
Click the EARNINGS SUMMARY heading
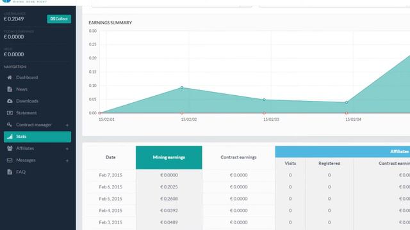tap(110, 23)
